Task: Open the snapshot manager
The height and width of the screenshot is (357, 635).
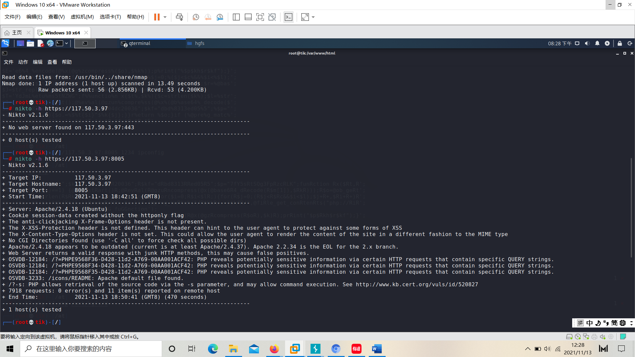Action: pyautogui.click(x=220, y=17)
